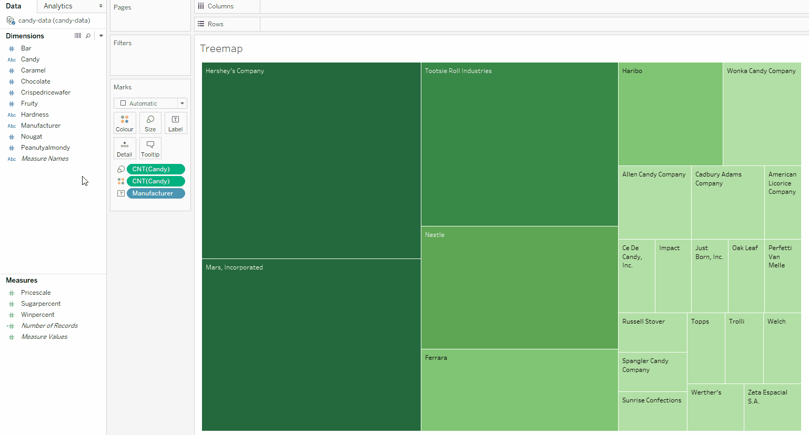This screenshot has height=435, width=809.
Task: Open the Tooltip marks card
Action: pos(150,148)
